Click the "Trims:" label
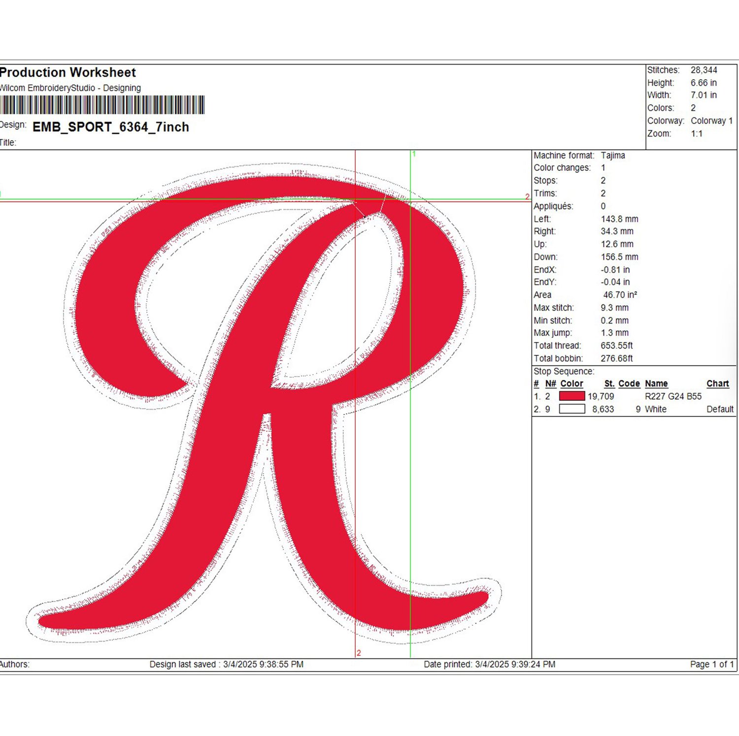The height and width of the screenshot is (736, 739). [545, 193]
